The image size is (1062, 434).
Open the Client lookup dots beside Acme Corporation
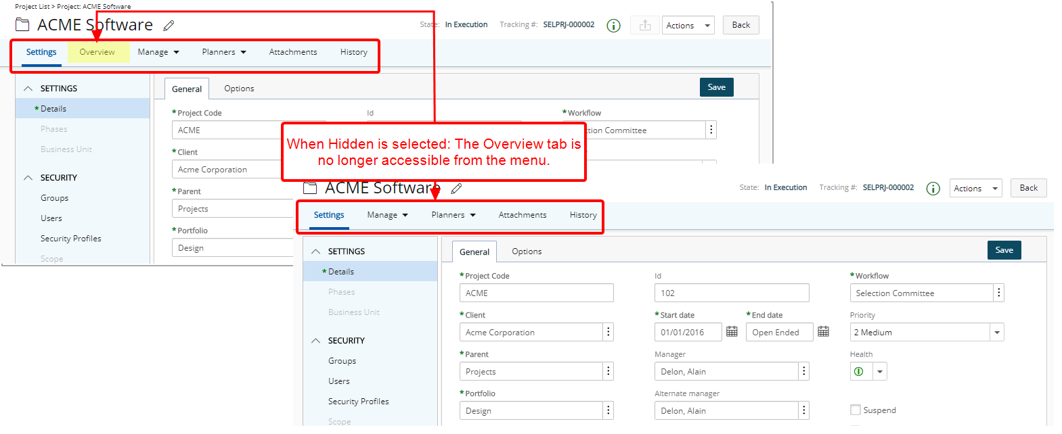coord(609,332)
